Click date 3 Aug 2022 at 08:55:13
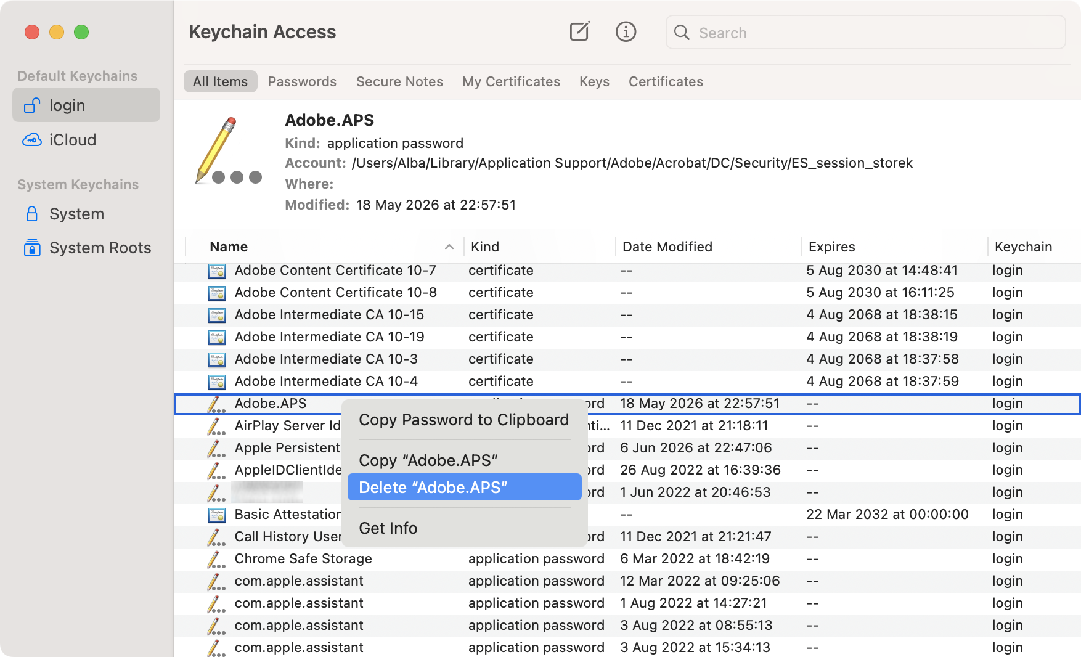This screenshot has height=657, width=1081. click(696, 626)
